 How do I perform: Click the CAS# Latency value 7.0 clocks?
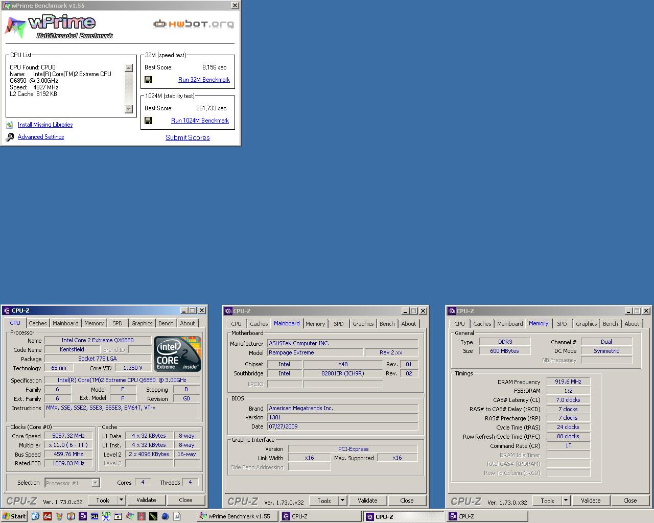[568, 400]
